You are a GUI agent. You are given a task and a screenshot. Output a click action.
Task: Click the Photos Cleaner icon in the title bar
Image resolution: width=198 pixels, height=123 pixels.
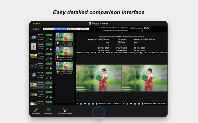(90, 24)
